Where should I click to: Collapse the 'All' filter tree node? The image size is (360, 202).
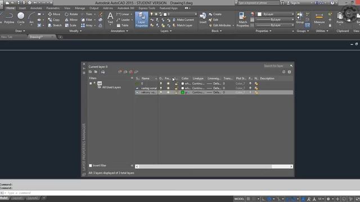pos(91,84)
